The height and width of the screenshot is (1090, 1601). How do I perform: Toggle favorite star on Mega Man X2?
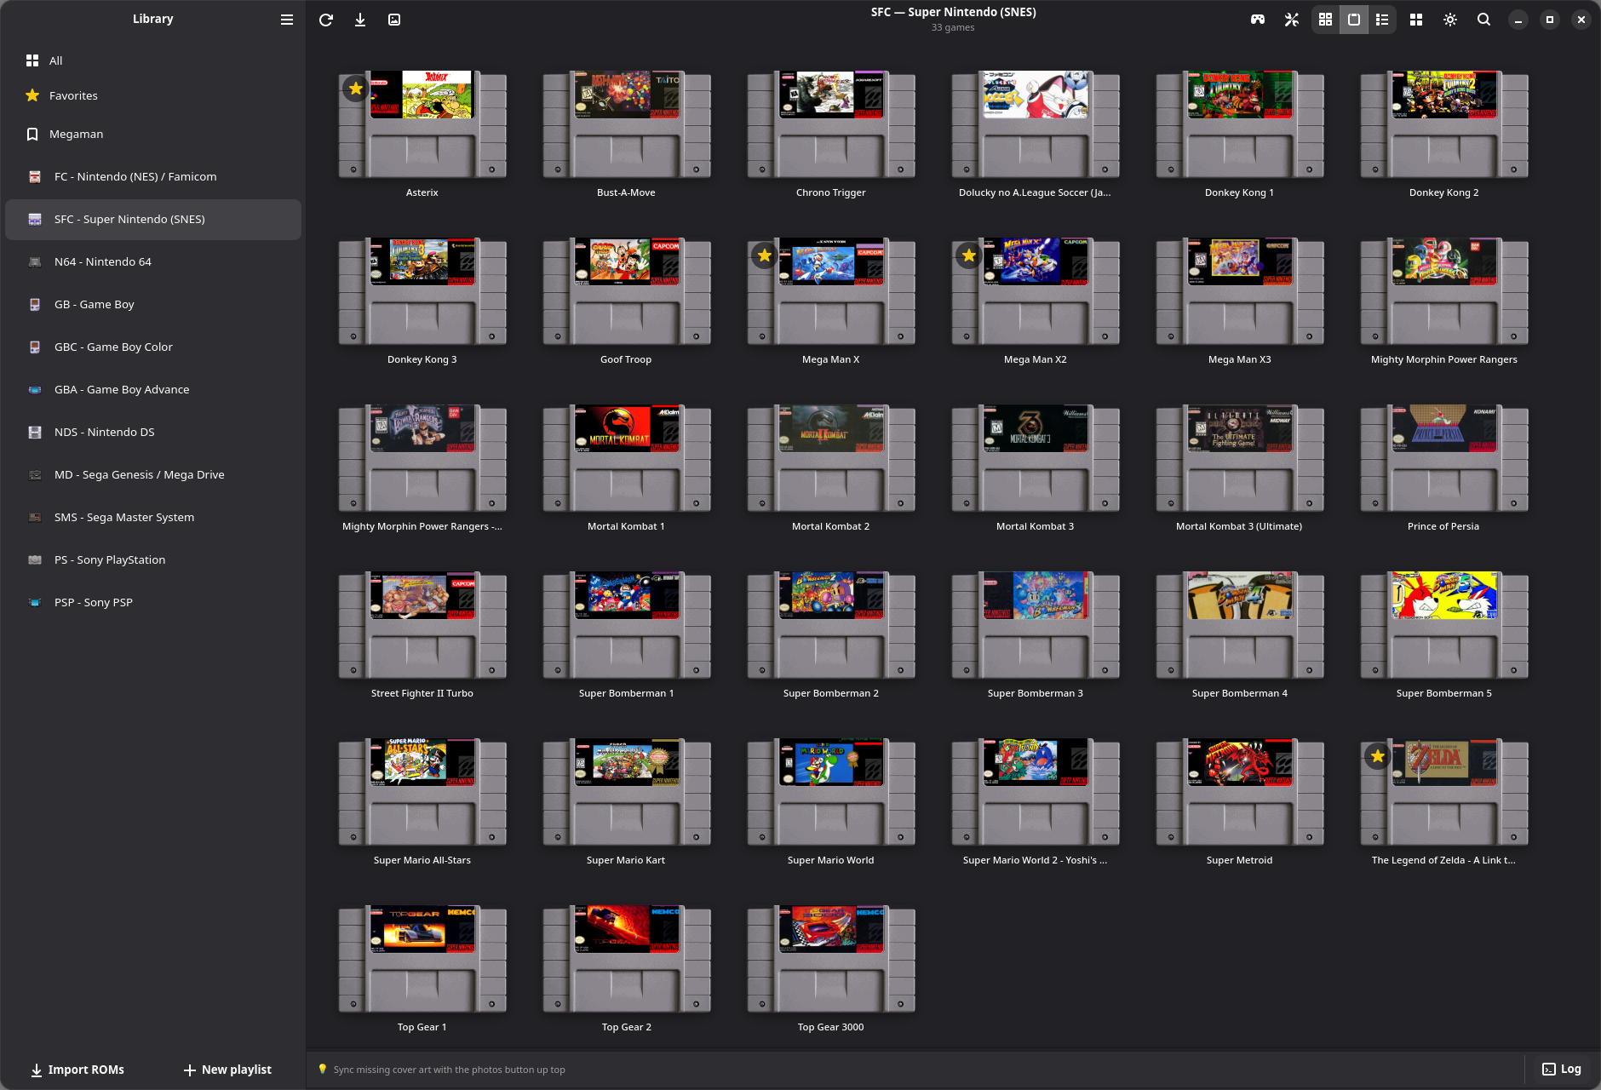pos(969,255)
